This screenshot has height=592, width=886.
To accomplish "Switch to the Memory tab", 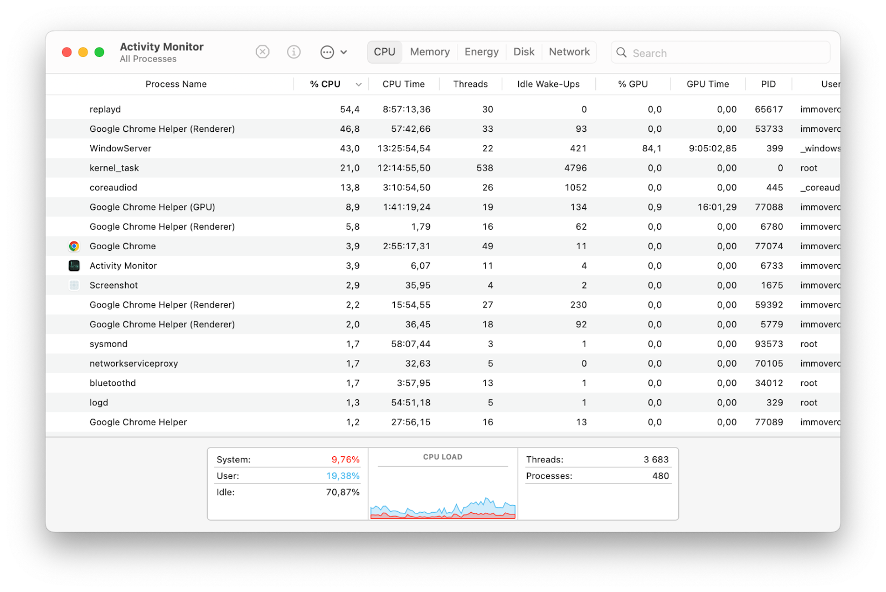I will (x=430, y=52).
